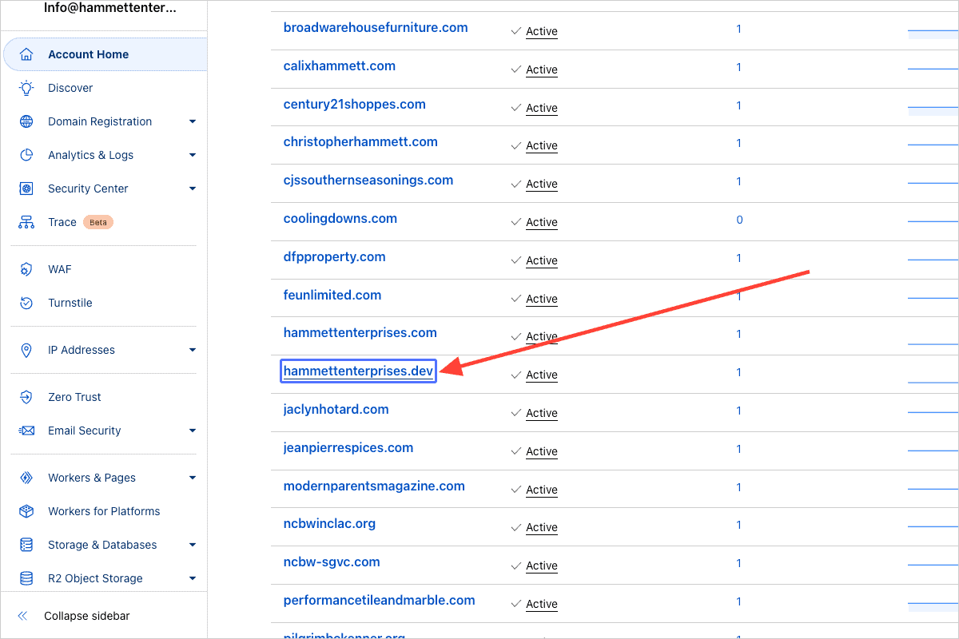Click the Discover lightbulb icon
959x639 pixels.
pos(26,88)
